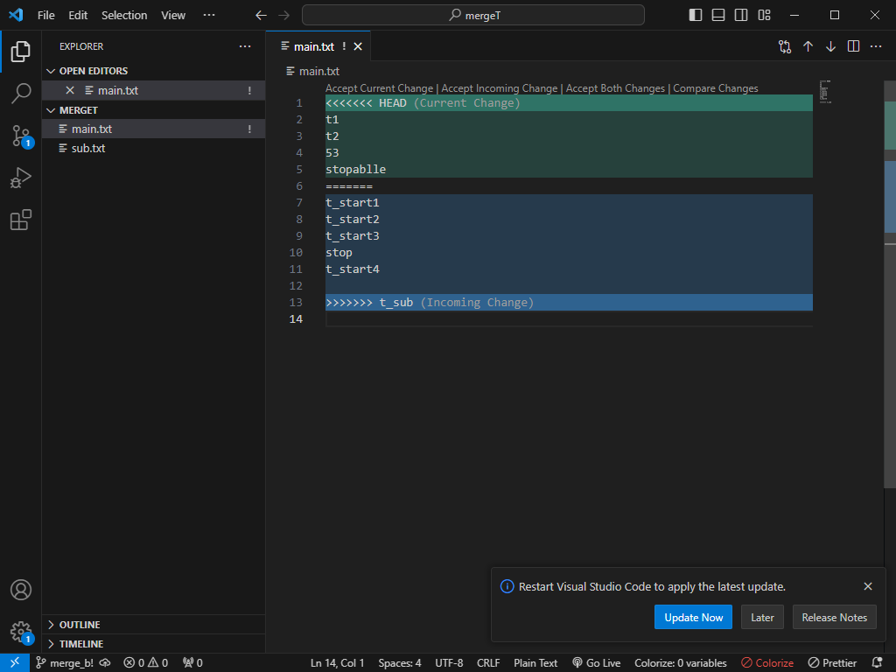The width and height of the screenshot is (896, 672).
Task: Select main.txt in MERGET folder tree
Action: 153,129
